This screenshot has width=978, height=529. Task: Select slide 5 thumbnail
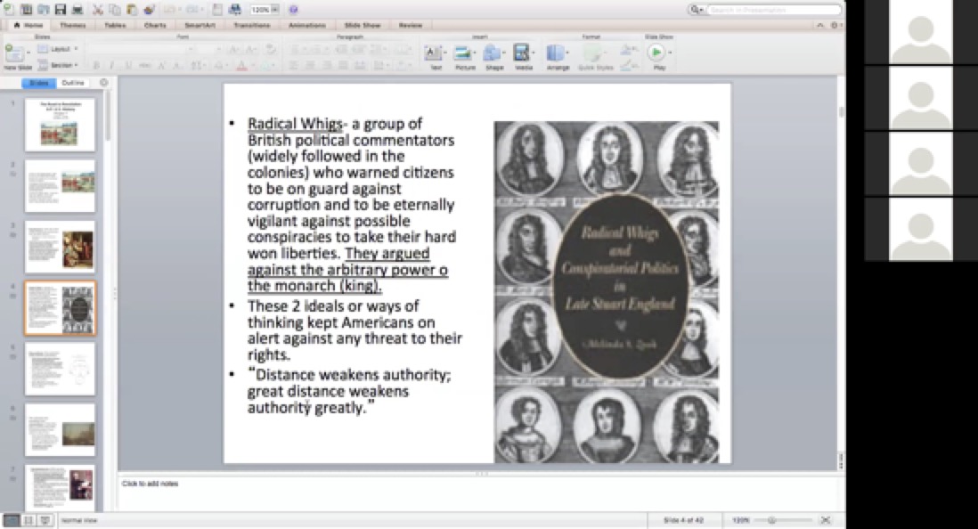point(60,370)
